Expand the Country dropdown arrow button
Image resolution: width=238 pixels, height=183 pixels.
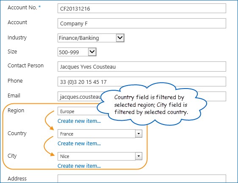[x=138, y=134]
